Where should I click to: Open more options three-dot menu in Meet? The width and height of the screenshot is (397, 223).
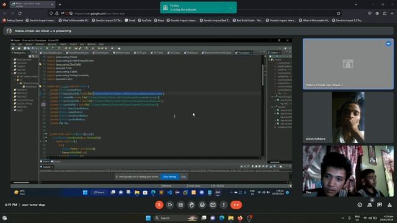(x=223, y=205)
